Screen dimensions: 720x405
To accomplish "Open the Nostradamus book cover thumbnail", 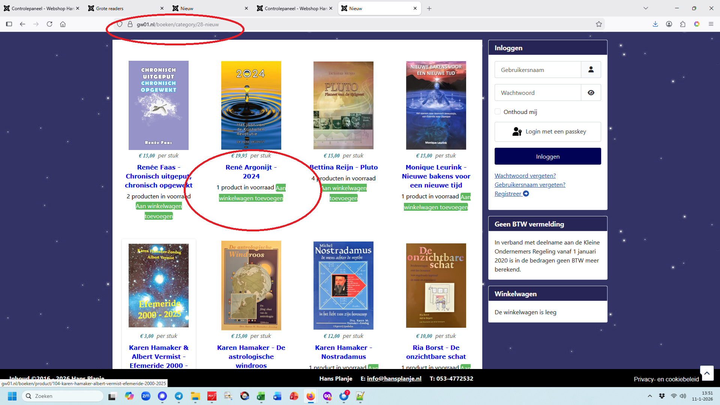I will pyautogui.click(x=343, y=285).
